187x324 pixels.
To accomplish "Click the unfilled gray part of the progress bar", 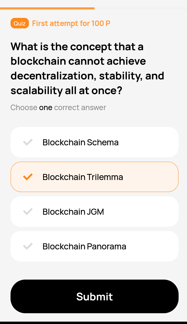I will point(141,8).
